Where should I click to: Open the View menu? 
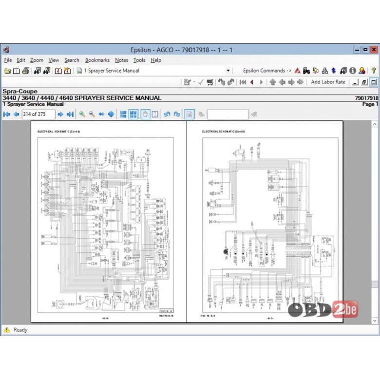[x=54, y=60]
